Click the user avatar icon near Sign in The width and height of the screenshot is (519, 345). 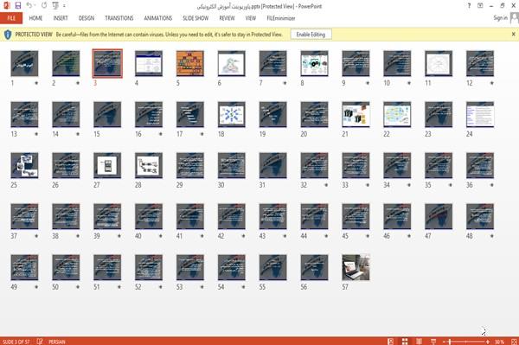point(514,18)
